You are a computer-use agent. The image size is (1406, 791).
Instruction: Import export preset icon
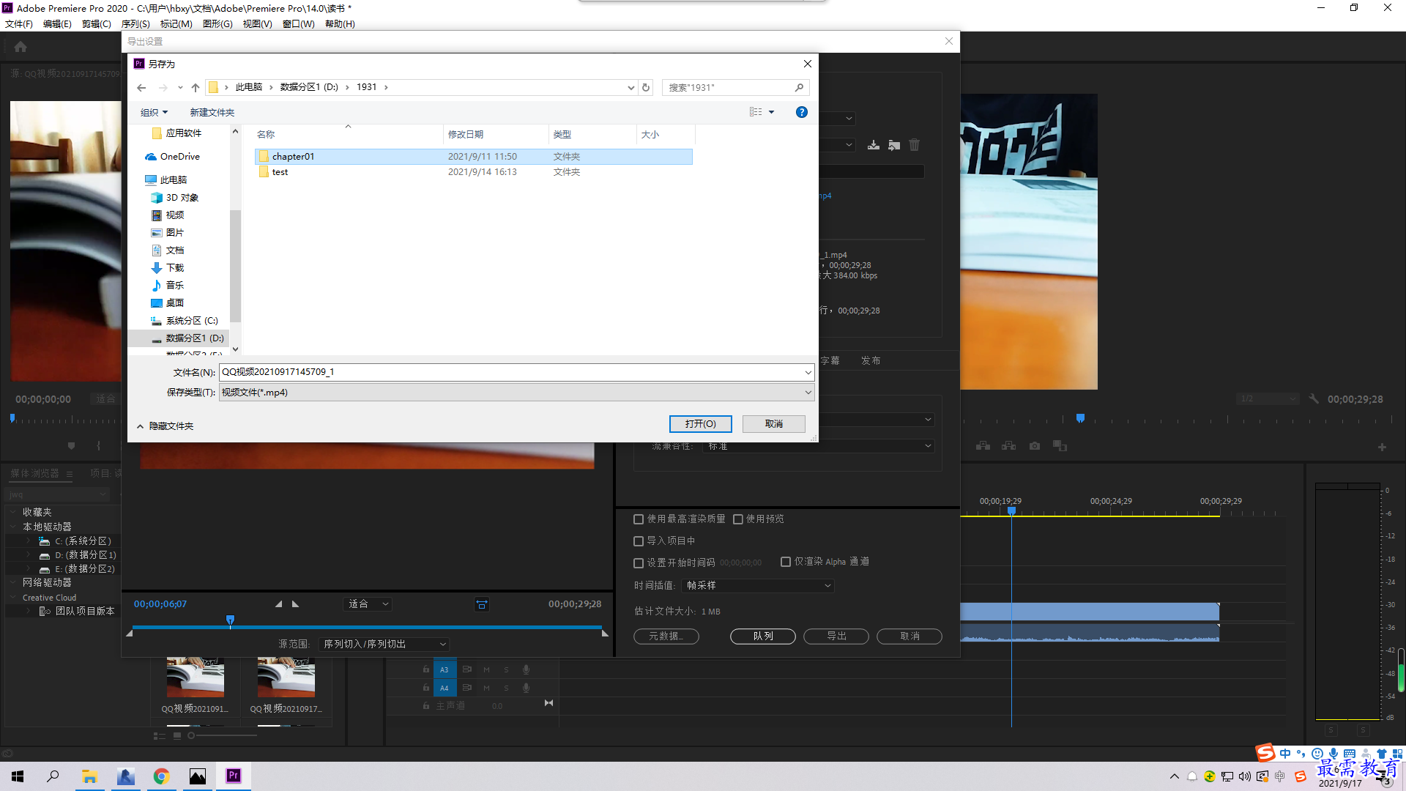tap(894, 145)
